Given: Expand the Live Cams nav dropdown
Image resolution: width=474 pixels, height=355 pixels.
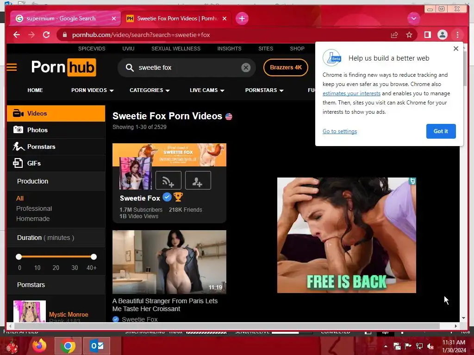Looking at the screenshot, I should 207,90.
